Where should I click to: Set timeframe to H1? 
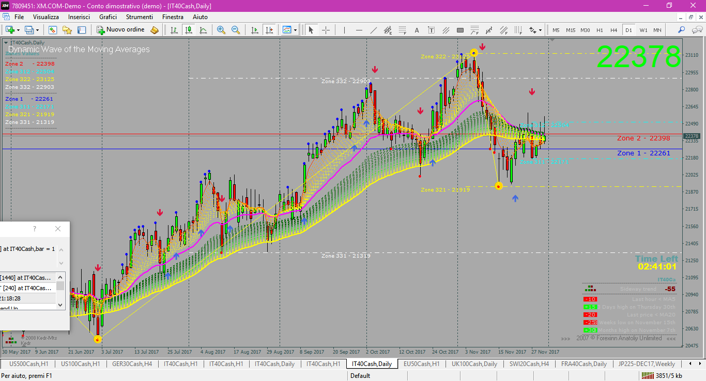pos(600,30)
